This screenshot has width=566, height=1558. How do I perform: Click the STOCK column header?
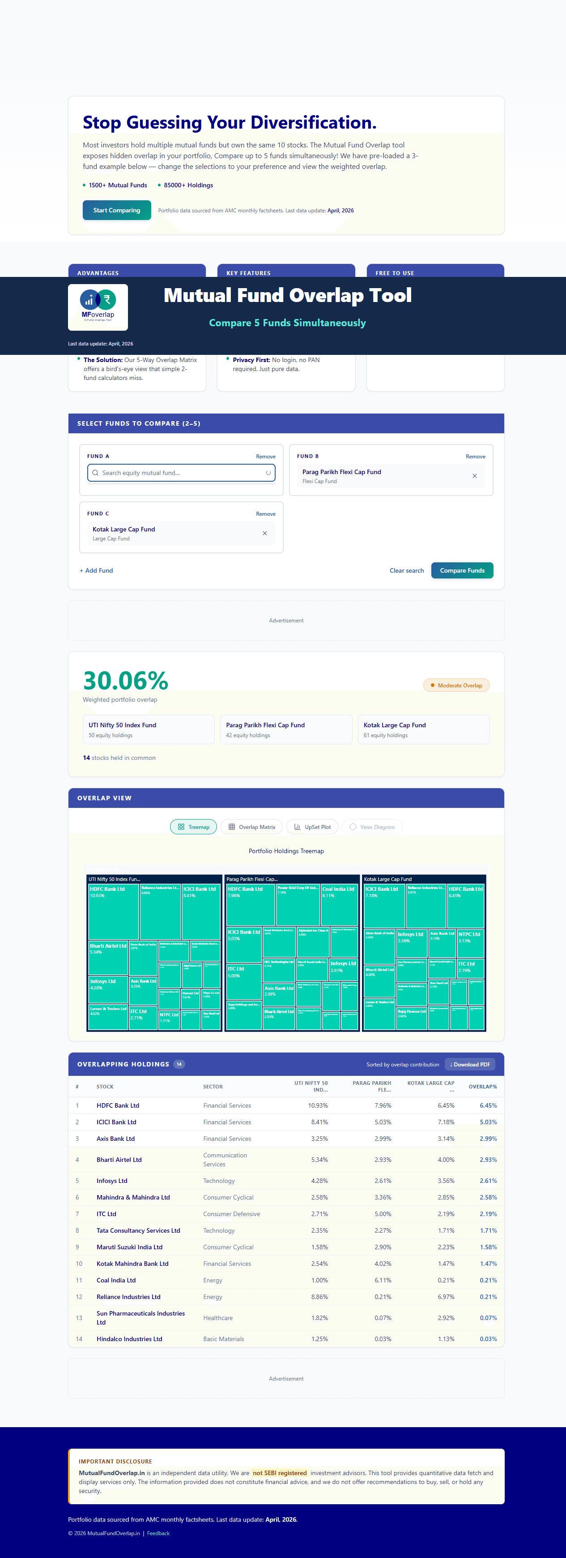tap(105, 1086)
